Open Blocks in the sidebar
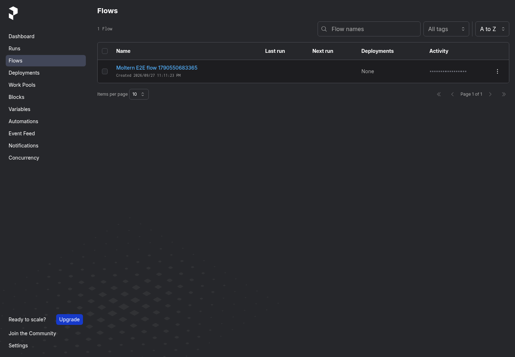 click(x=46, y=97)
